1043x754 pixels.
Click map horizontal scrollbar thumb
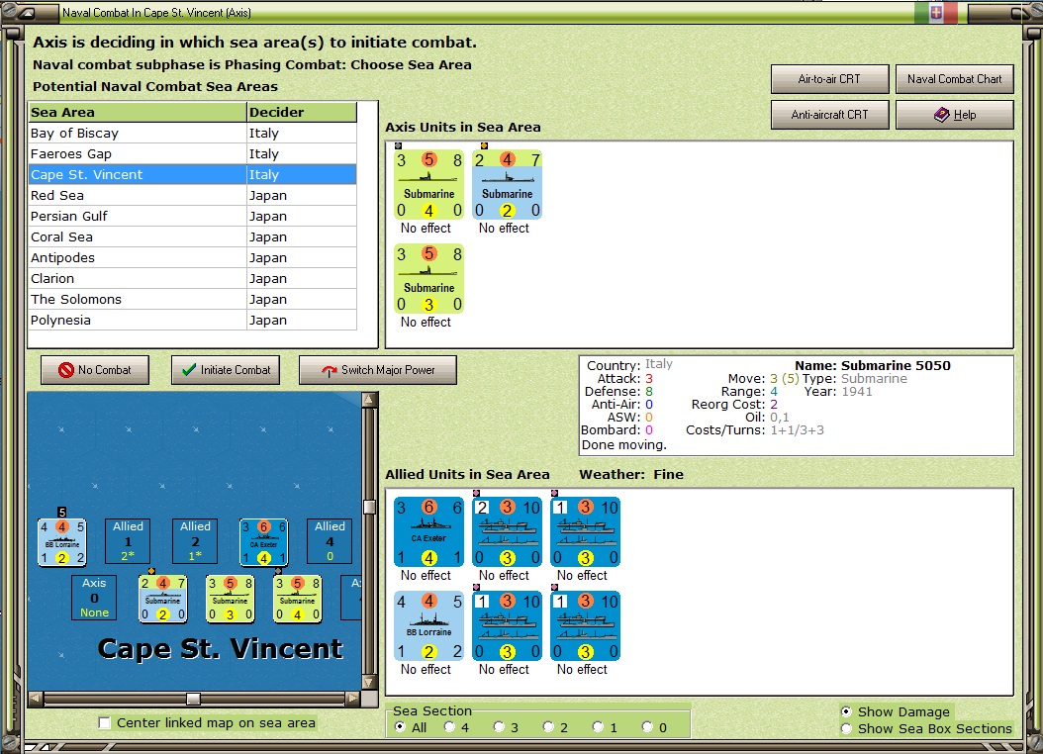click(x=194, y=699)
